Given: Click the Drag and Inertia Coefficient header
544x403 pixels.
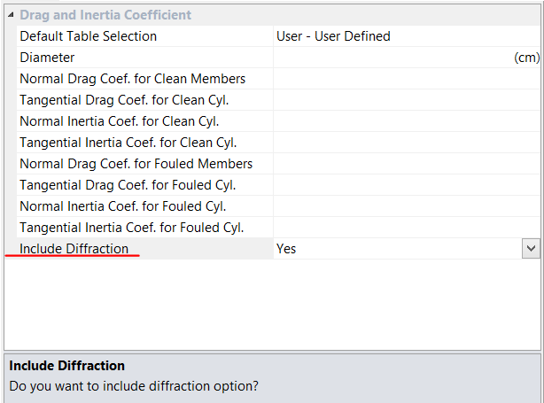Looking at the screenshot, I should click(105, 15).
